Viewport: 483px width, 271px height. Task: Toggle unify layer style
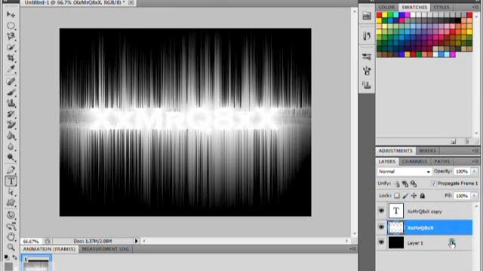414,184
